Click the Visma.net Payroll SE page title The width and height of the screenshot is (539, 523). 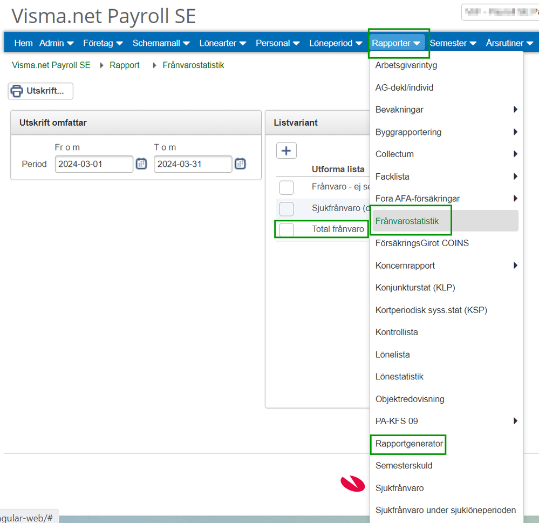click(x=104, y=16)
